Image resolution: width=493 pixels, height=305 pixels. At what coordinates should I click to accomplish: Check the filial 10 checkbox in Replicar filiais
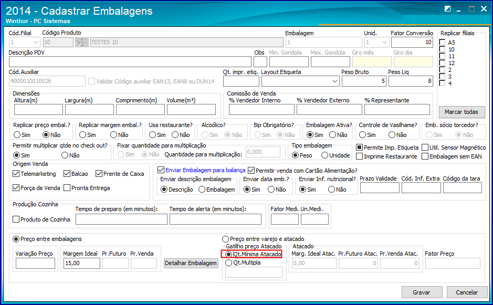point(442,49)
